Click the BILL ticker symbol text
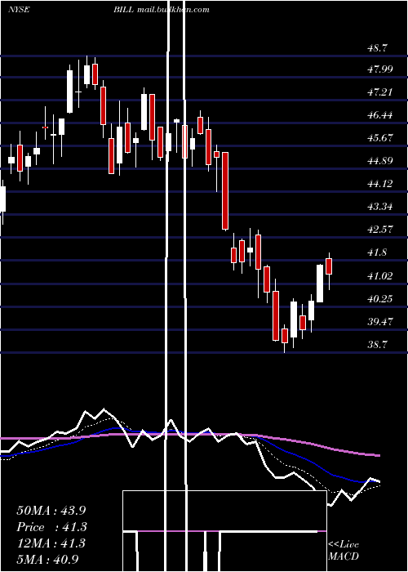The width and height of the screenshot is (408, 572). tap(124, 10)
